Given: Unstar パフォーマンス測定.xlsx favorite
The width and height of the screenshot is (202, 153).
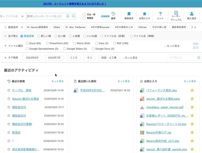Looking at the screenshot, I should click(x=192, y=90).
